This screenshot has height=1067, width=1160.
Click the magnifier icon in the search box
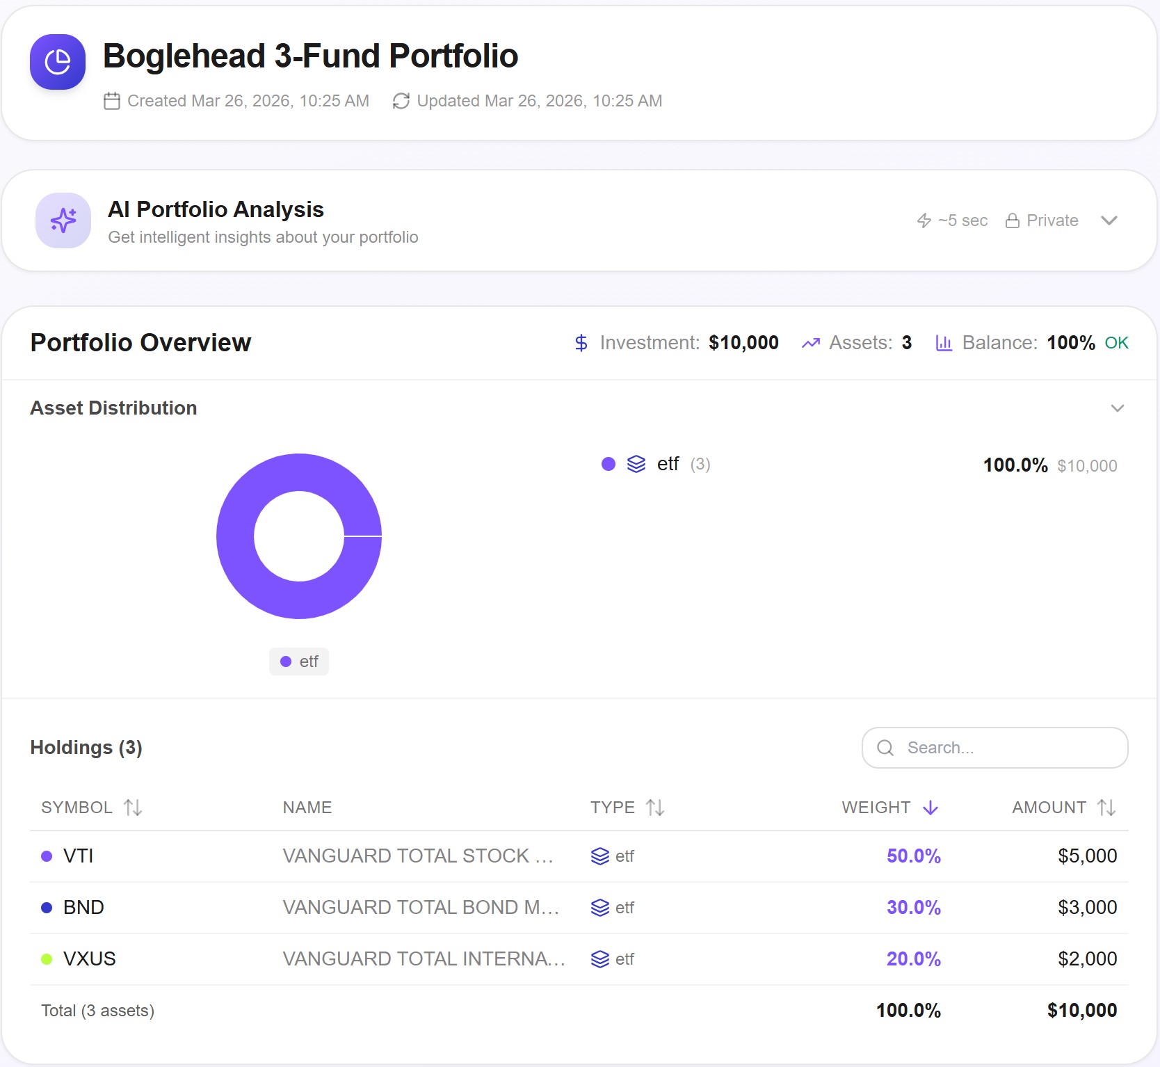(x=885, y=748)
